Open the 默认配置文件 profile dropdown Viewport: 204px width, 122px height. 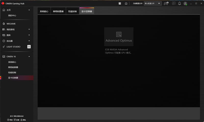coord(152,3)
